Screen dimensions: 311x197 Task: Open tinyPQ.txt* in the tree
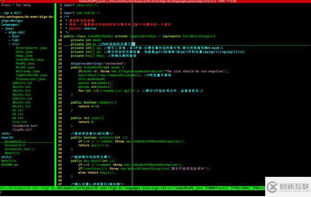22,130
